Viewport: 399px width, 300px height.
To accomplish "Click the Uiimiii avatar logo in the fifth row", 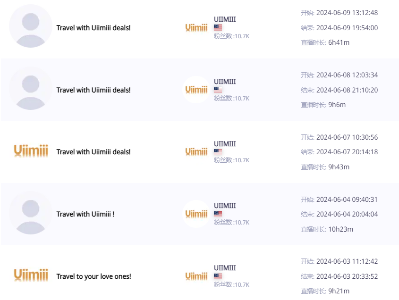I will [196, 276].
